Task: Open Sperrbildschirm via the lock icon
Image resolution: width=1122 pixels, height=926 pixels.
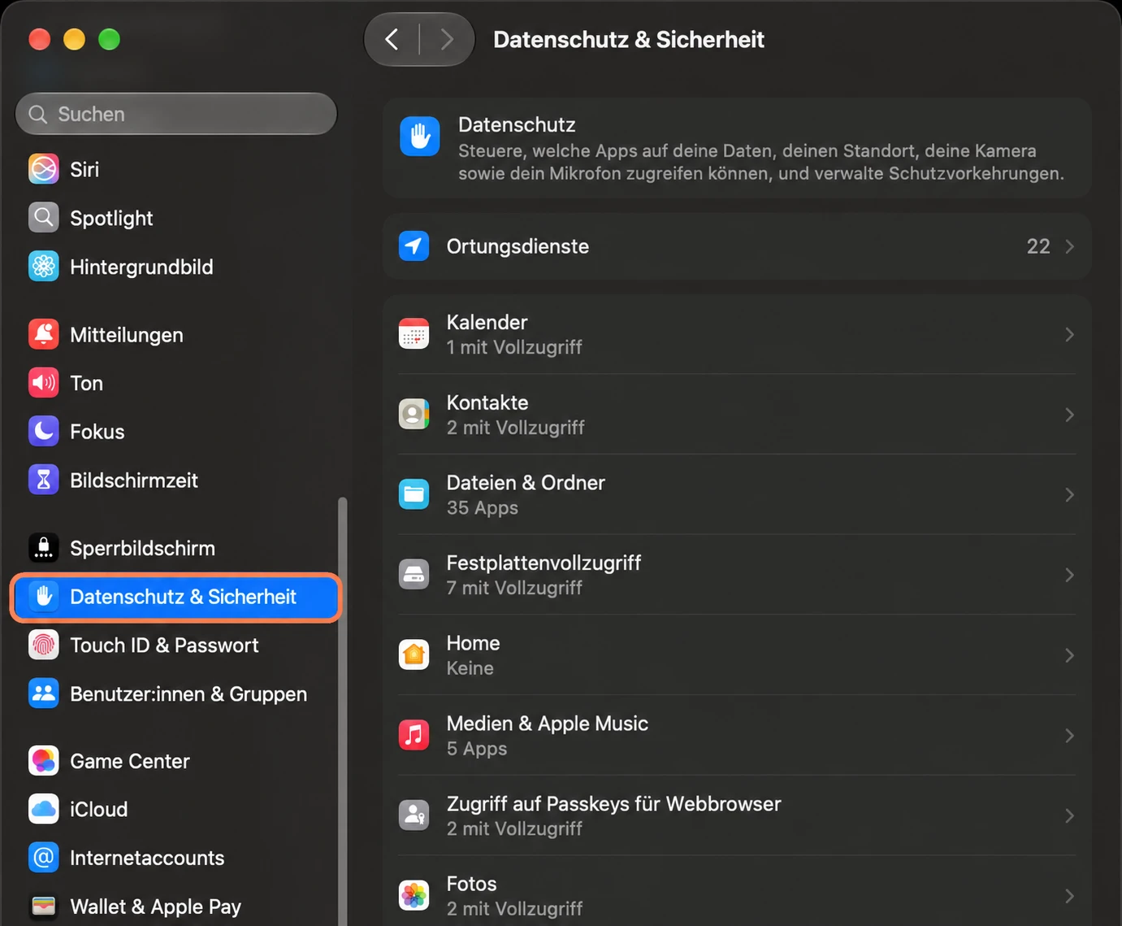Action: [44, 548]
